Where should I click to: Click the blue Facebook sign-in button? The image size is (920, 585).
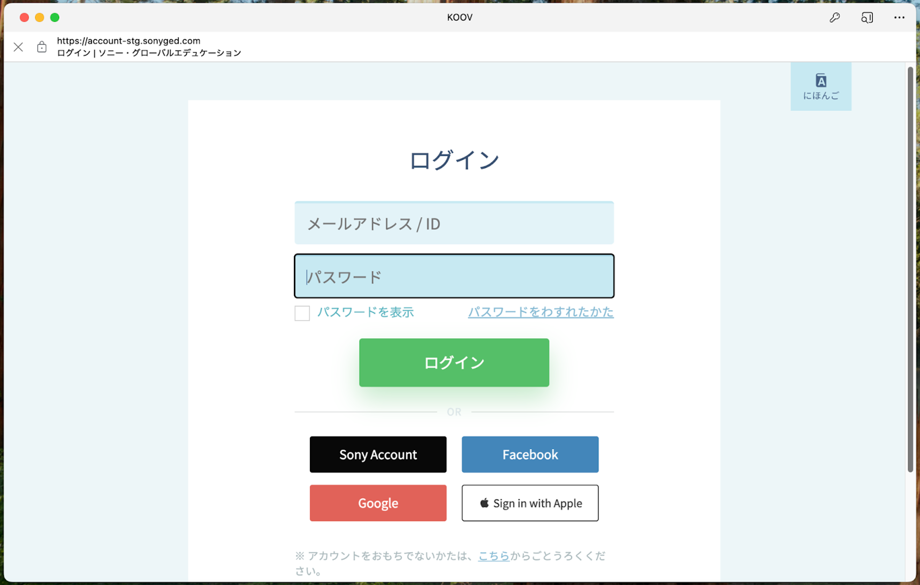(x=529, y=454)
